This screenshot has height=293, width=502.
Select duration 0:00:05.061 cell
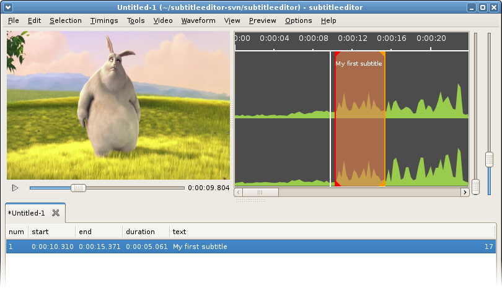tap(147, 247)
